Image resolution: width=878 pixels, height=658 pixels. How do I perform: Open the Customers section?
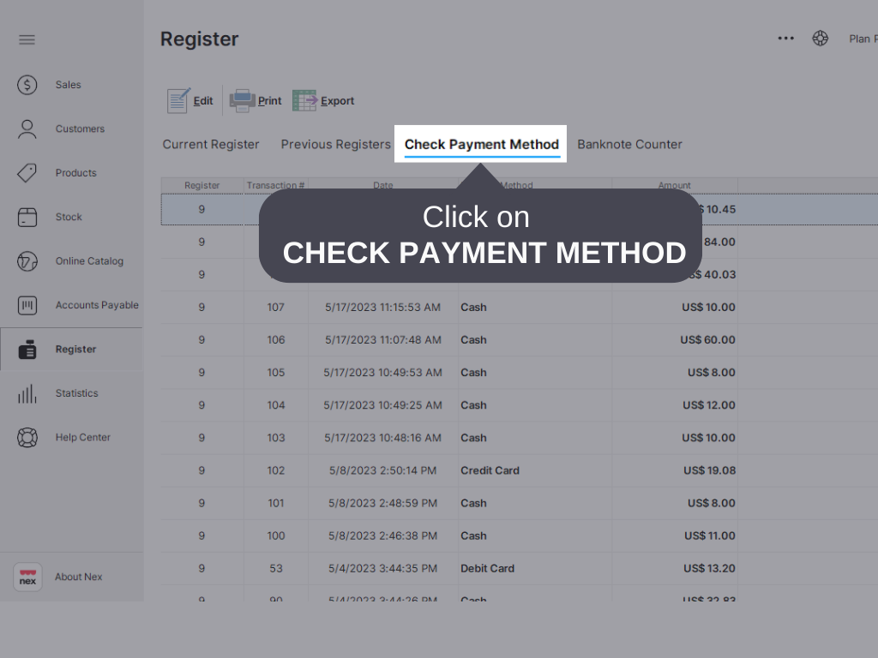pyautogui.click(x=80, y=129)
